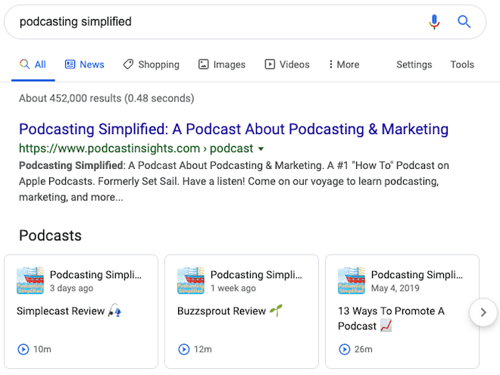Image resolution: width=500 pixels, height=375 pixels.
Task: Click the microphone voice search icon
Action: point(434,22)
